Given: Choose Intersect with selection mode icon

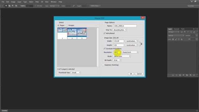Looking at the screenshot, I should 16,6.
